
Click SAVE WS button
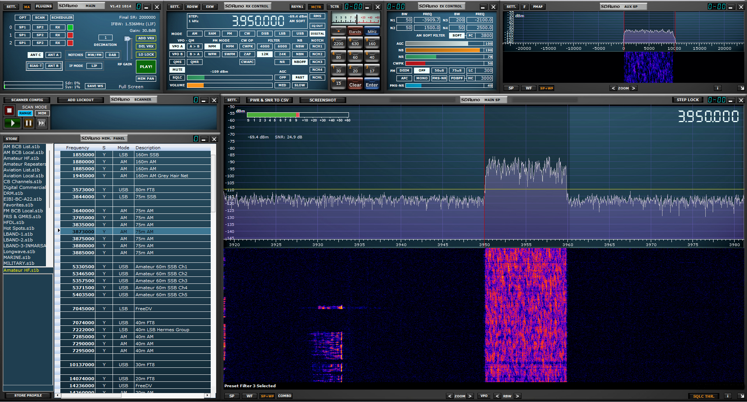coord(95,86)
